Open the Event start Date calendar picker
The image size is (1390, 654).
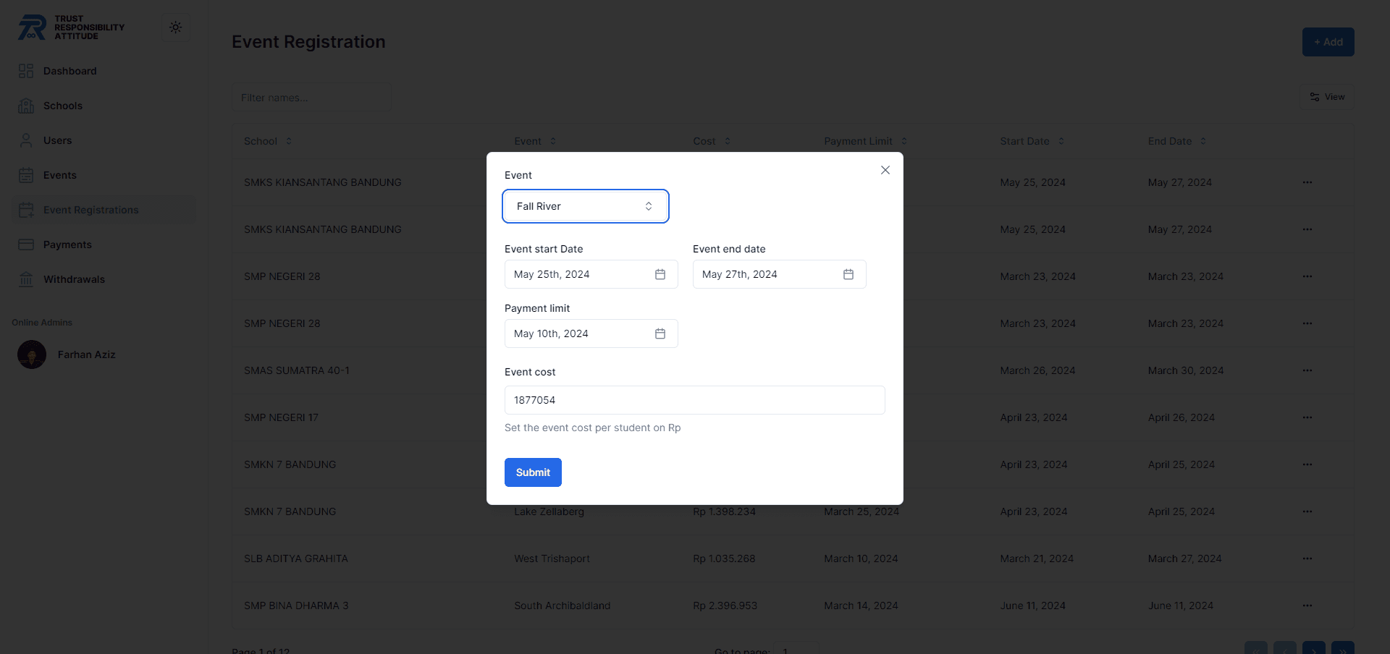point(659,274)
